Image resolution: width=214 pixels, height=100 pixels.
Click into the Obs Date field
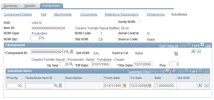tap(143, 64)
